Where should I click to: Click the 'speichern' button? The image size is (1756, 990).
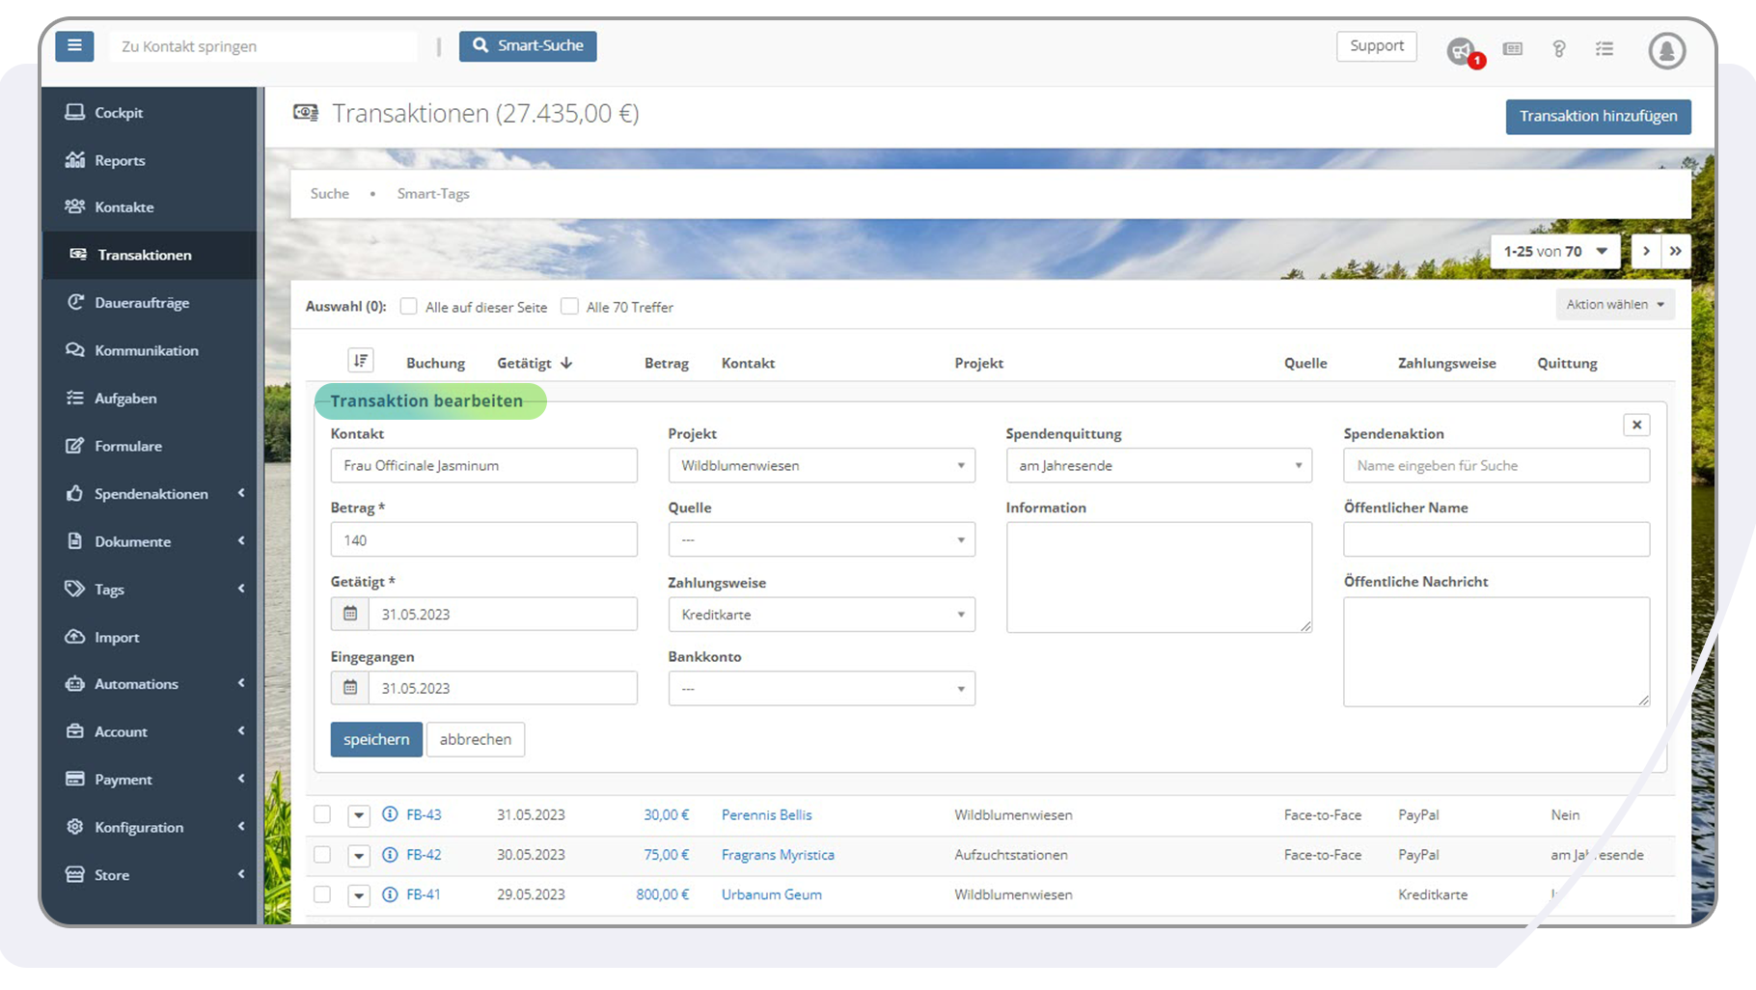click(376, 739)
